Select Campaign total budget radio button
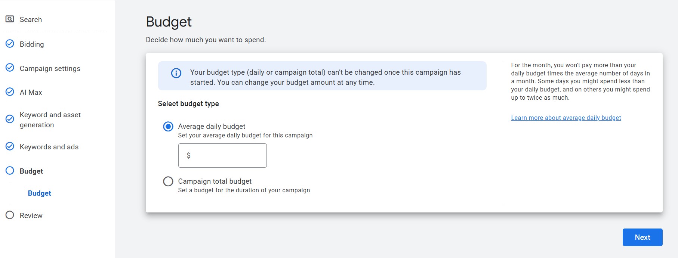This screenshot has width=678, height=258. tap(168, 181)
